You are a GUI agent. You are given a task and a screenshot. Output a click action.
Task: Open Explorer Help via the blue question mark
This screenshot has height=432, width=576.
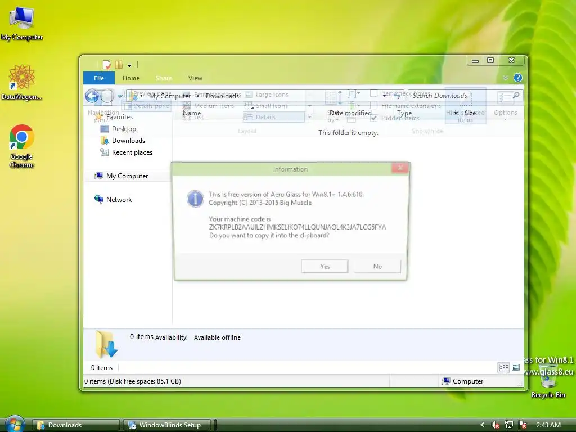(517, 78)
